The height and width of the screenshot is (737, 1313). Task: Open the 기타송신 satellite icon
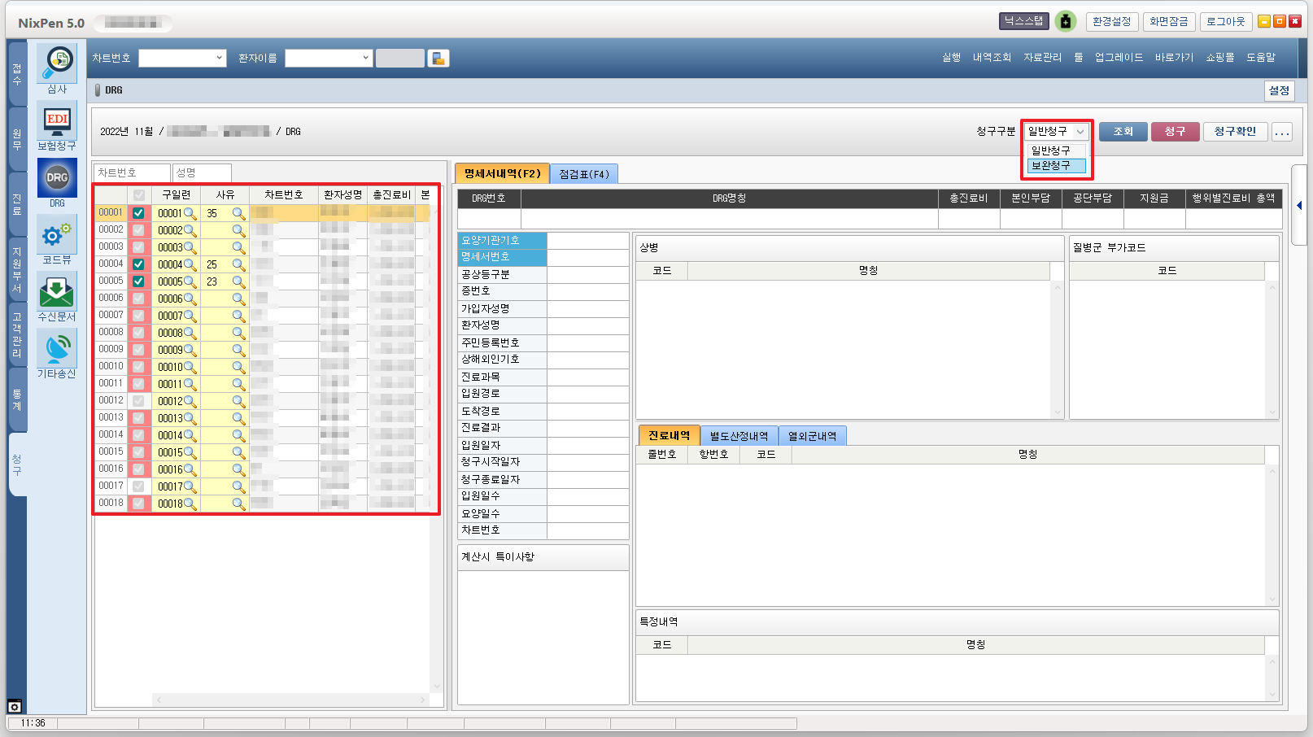pos(57,349)
